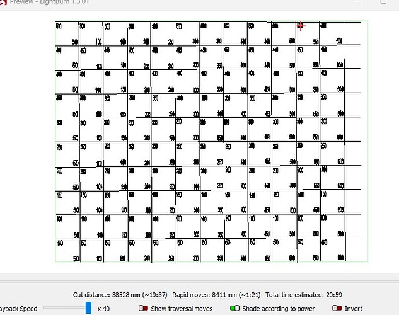The height and width of the screenshot is (315, 399).
Task: Click the LightBurn app icon in title bar
Action: point(3,2)
